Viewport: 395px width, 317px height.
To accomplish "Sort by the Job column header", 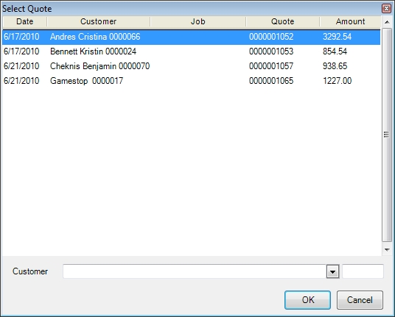I will [198, 21].
